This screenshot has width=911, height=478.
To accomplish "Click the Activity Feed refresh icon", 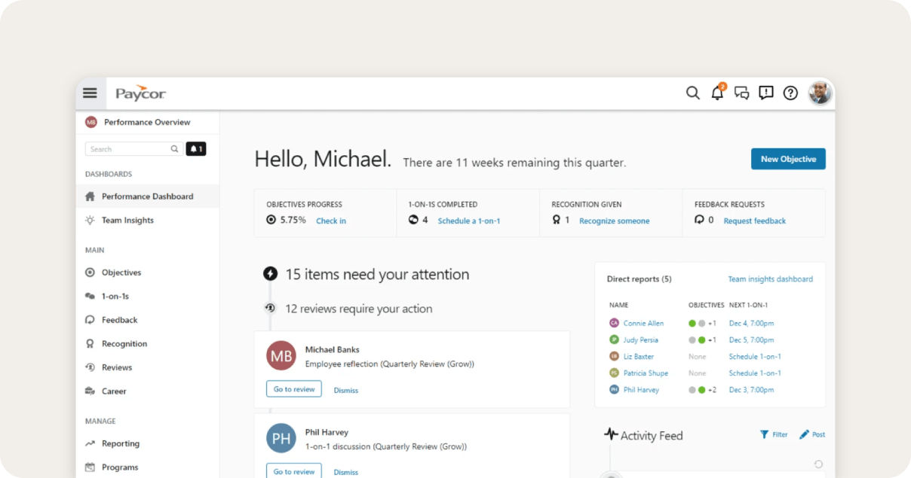I will coord(818,464).
